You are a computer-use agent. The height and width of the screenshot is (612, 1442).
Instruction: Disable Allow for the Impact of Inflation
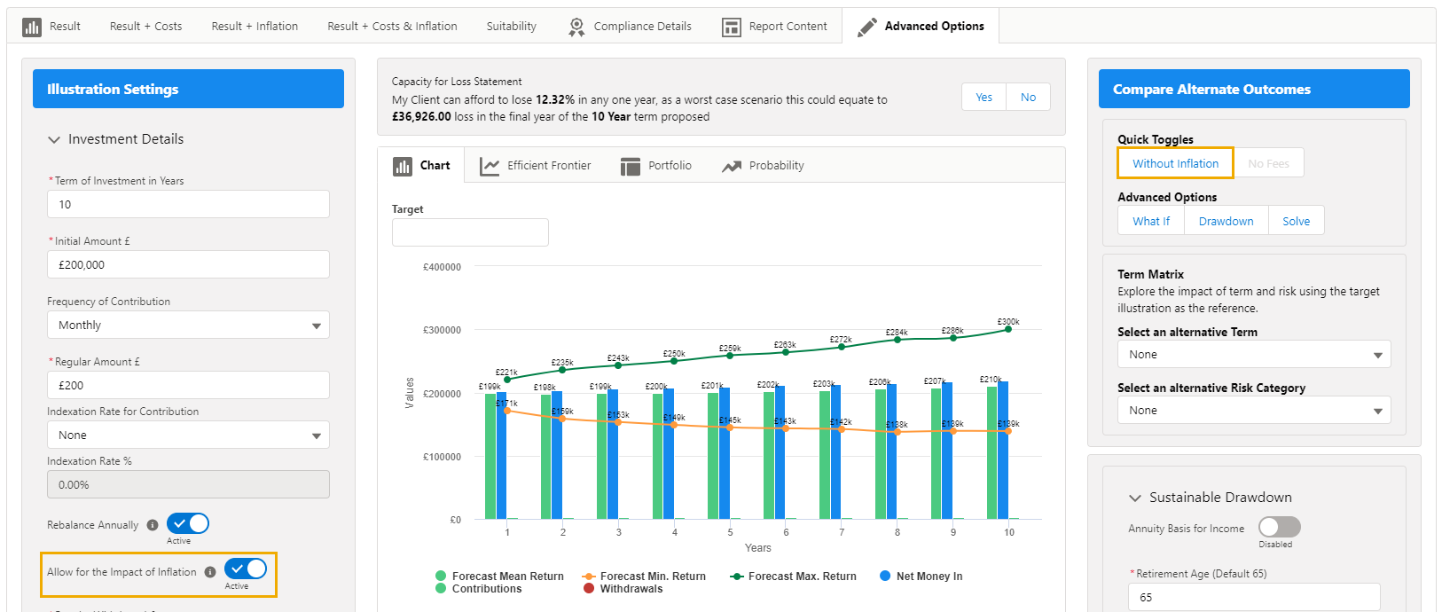tap(246, 569)
